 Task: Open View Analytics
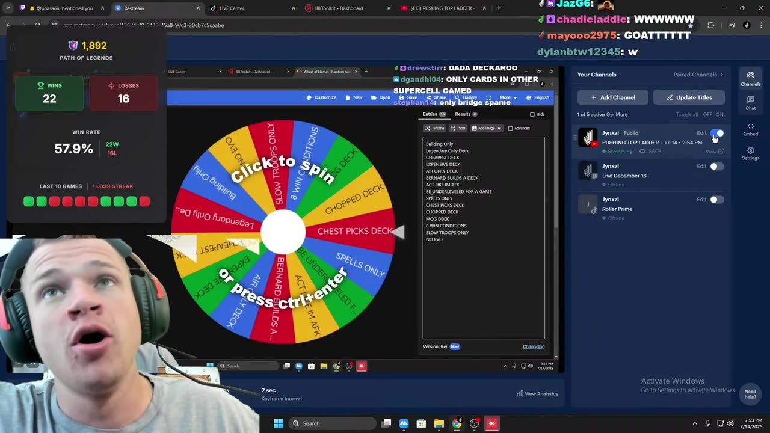[x=538, y=393]
